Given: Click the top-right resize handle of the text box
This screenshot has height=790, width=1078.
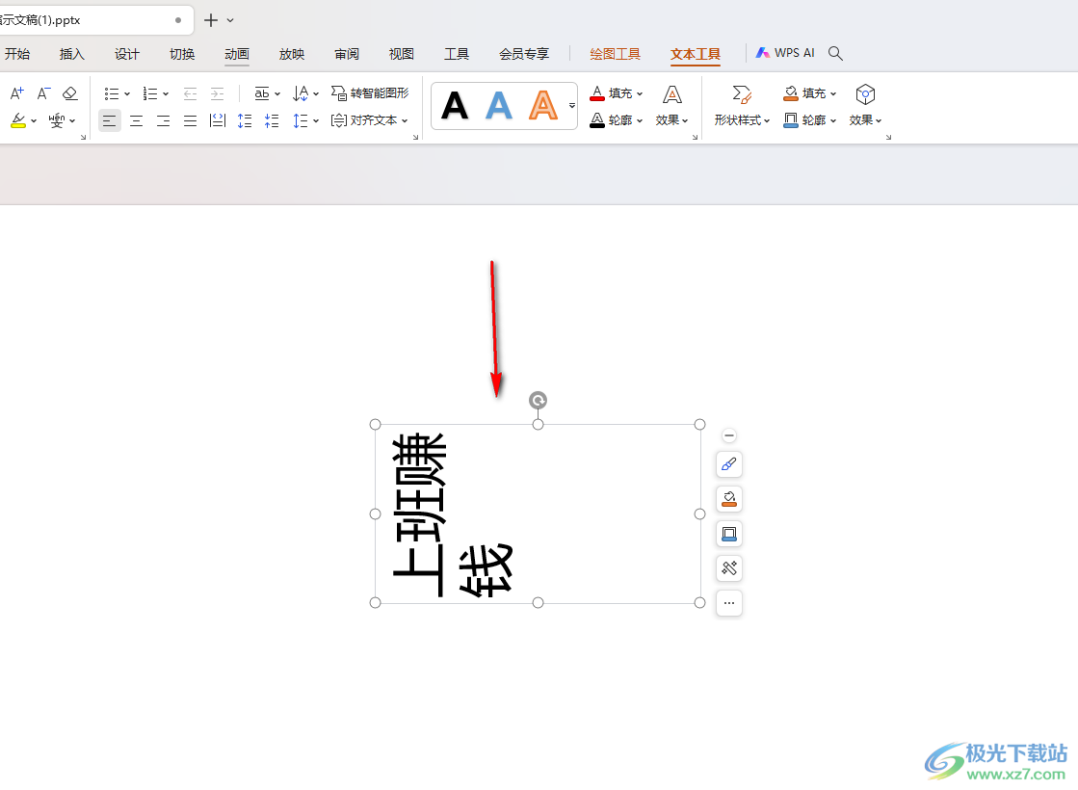Looking at the screenshot, I should 700,425.
